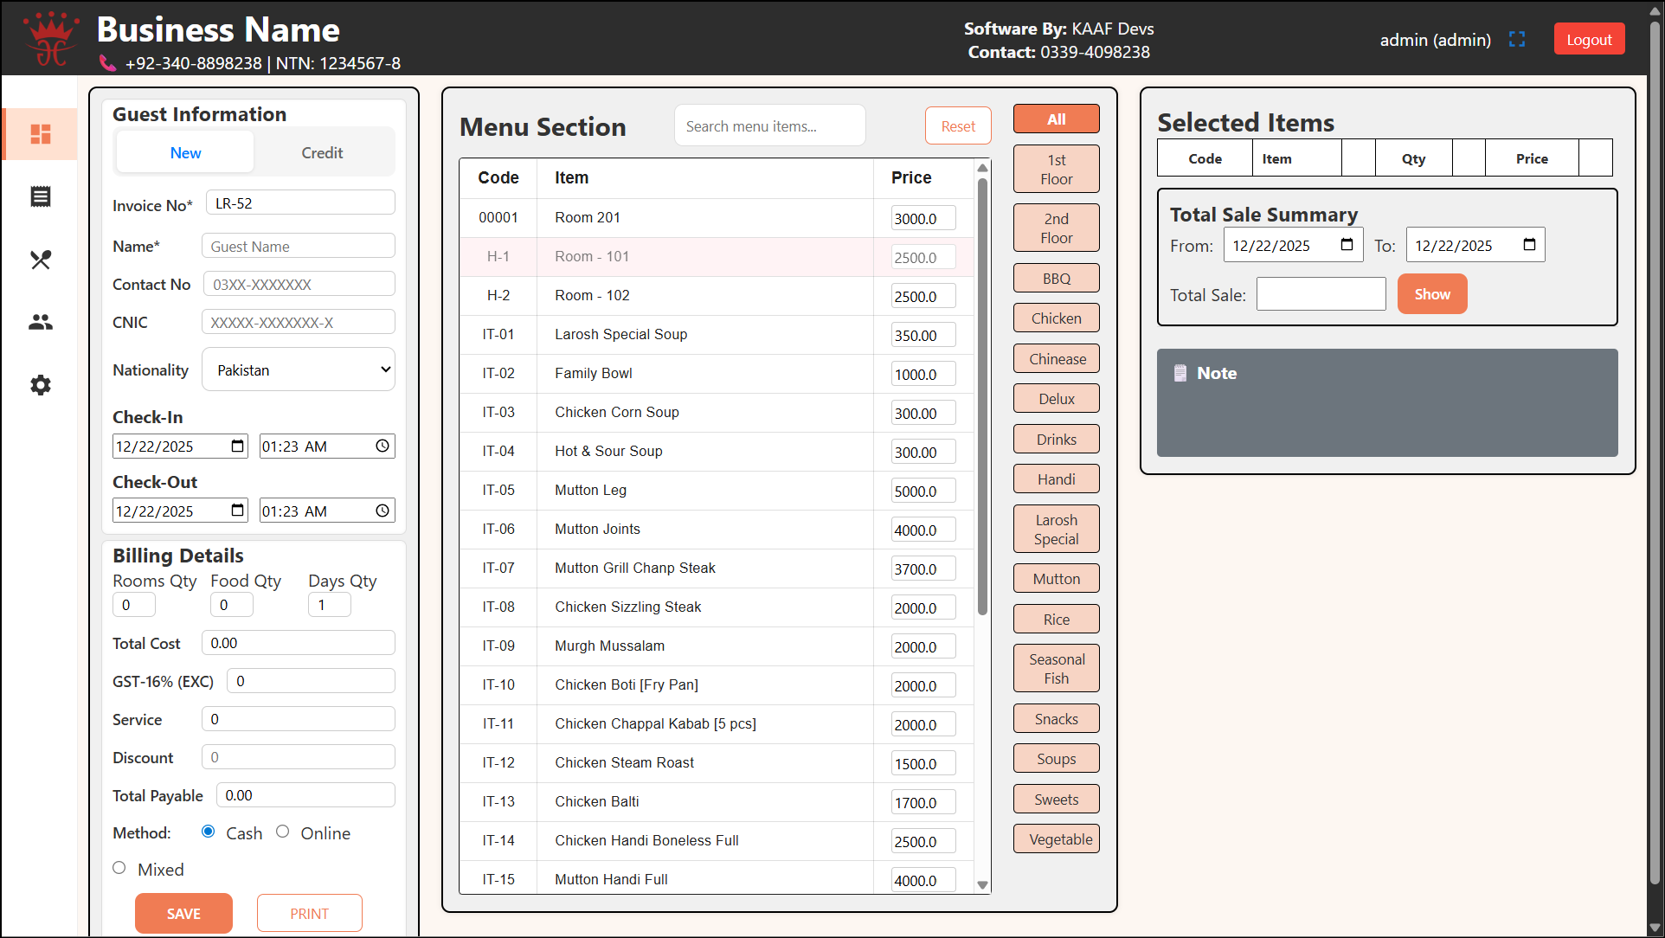Click the menu list scrollbar thumb
Screen dimensions: 1665x938
[982, 397]
